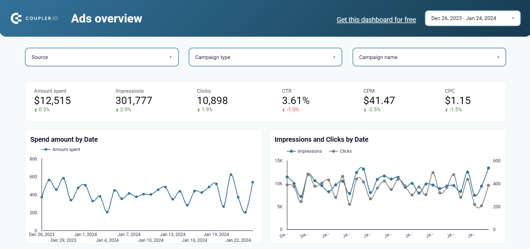The width and height of the screenshot is (530, 249).
Task: Click the green up arrow beside Amount spent
Action: [x=36, y=109]
